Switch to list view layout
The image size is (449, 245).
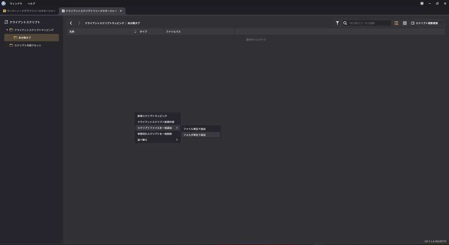point(396,23)
